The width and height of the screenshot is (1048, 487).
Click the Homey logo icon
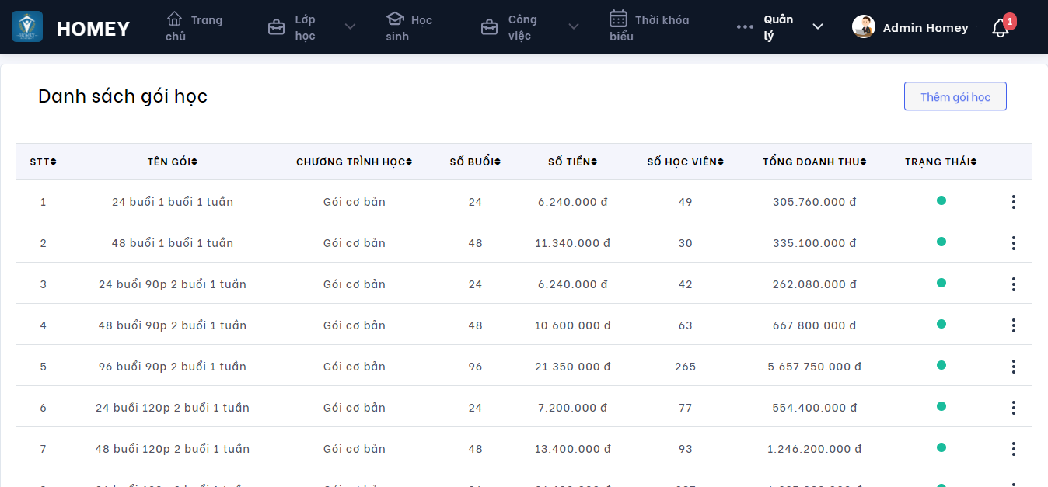27,27
